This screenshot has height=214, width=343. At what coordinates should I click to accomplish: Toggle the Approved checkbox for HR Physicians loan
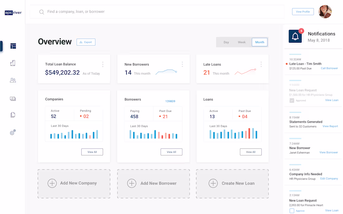coord(292,100)
